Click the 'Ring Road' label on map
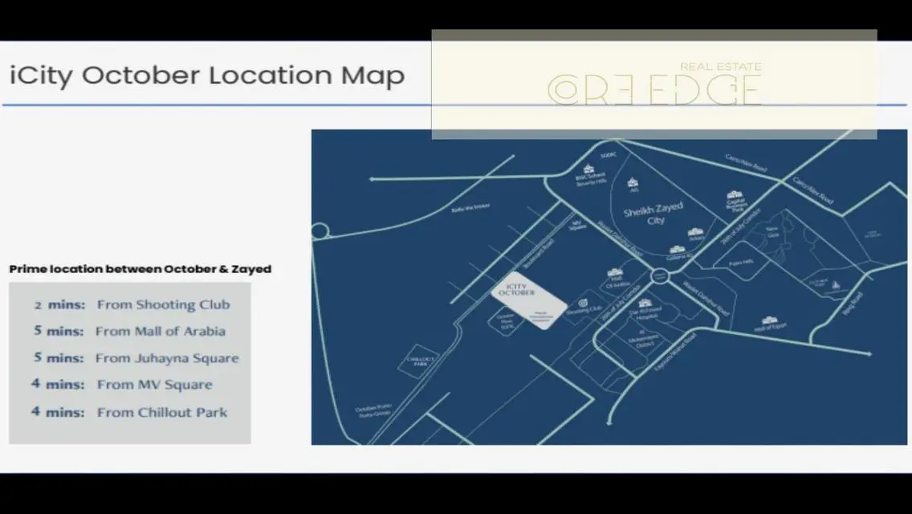This screenshot has width=912, height=514. pyautogui.click(x=852, y=304)
